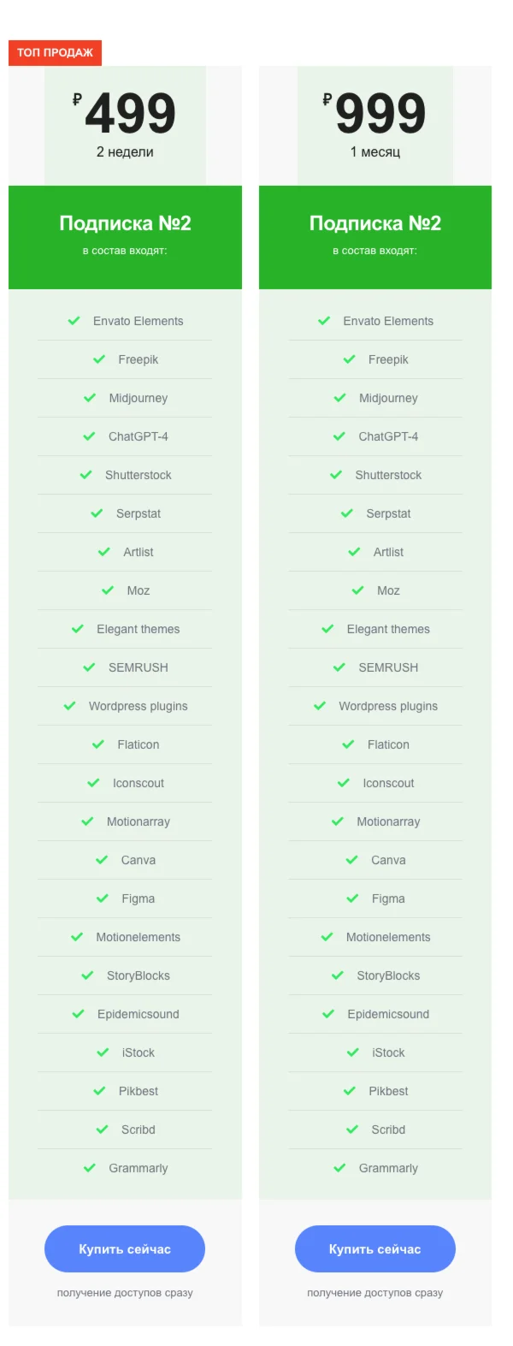Click the check icon next to Canva in the 1 месяц plan
The width and height of the screenshot is (513, 1346).
point(351,860)
